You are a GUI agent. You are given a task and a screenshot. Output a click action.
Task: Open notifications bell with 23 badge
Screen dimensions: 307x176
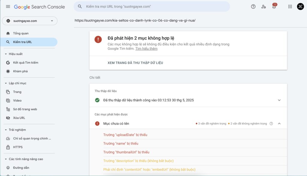[274, 6]
